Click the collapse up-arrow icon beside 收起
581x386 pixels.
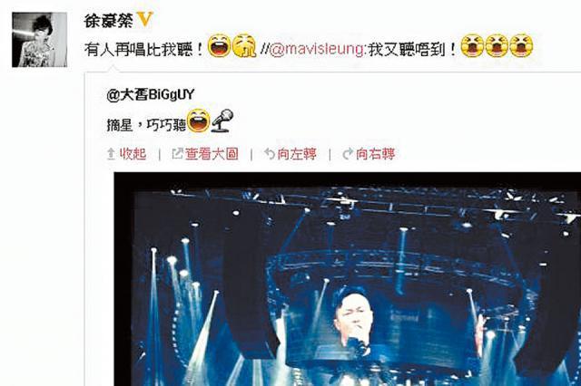(111, 154)
